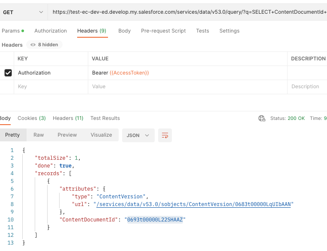Select the response Body tab
This screenshot has height=251, width=327.
(5, 118)
